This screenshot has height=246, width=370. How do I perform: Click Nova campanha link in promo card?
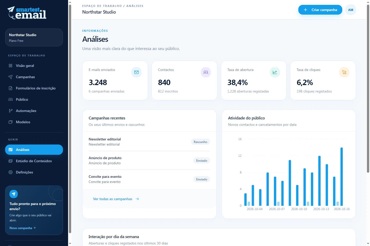click(23, 228)
